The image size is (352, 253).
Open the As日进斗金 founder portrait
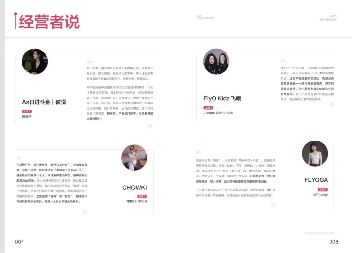point(35,61)
